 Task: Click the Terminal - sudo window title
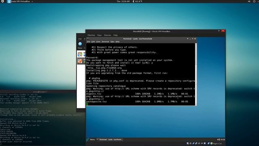[138, 39]
